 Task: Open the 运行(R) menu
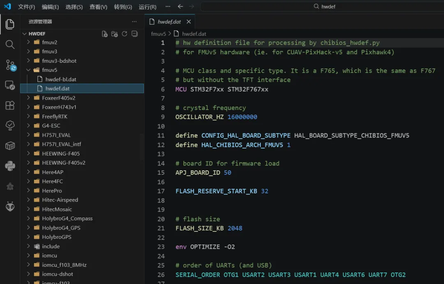click(148, 7)
